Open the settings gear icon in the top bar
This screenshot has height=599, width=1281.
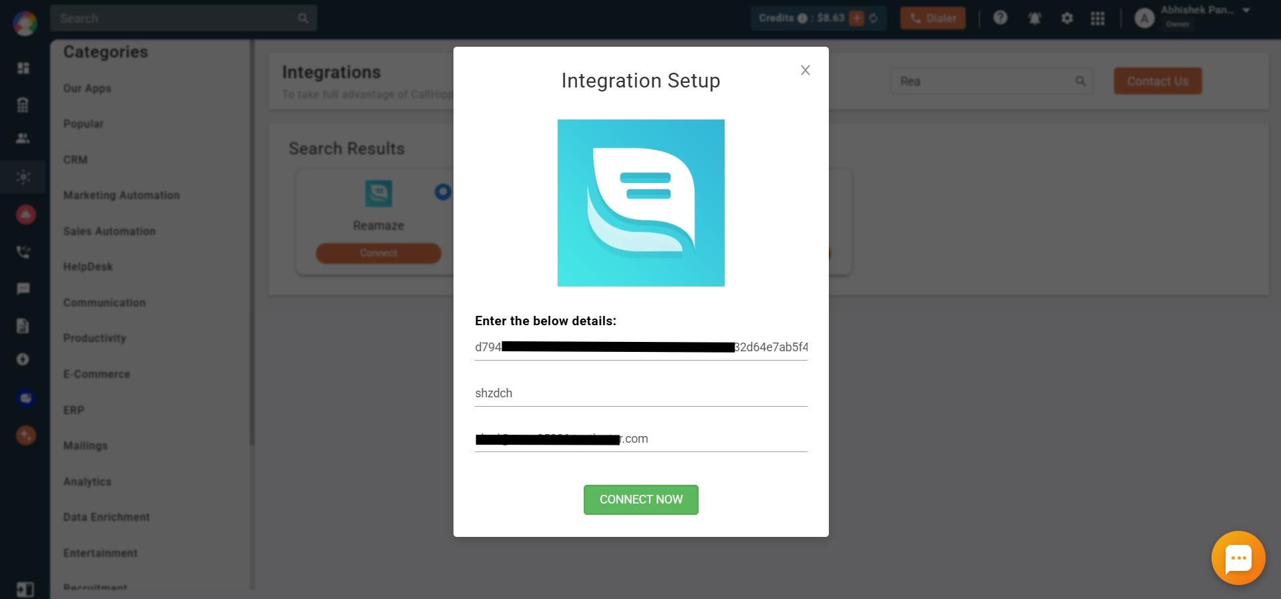(x=1067, y=18)
